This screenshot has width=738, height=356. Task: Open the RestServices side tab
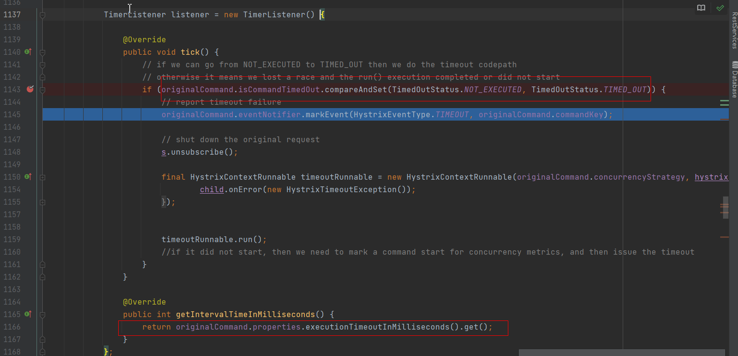pyautogui.click(x=734, y=30)
